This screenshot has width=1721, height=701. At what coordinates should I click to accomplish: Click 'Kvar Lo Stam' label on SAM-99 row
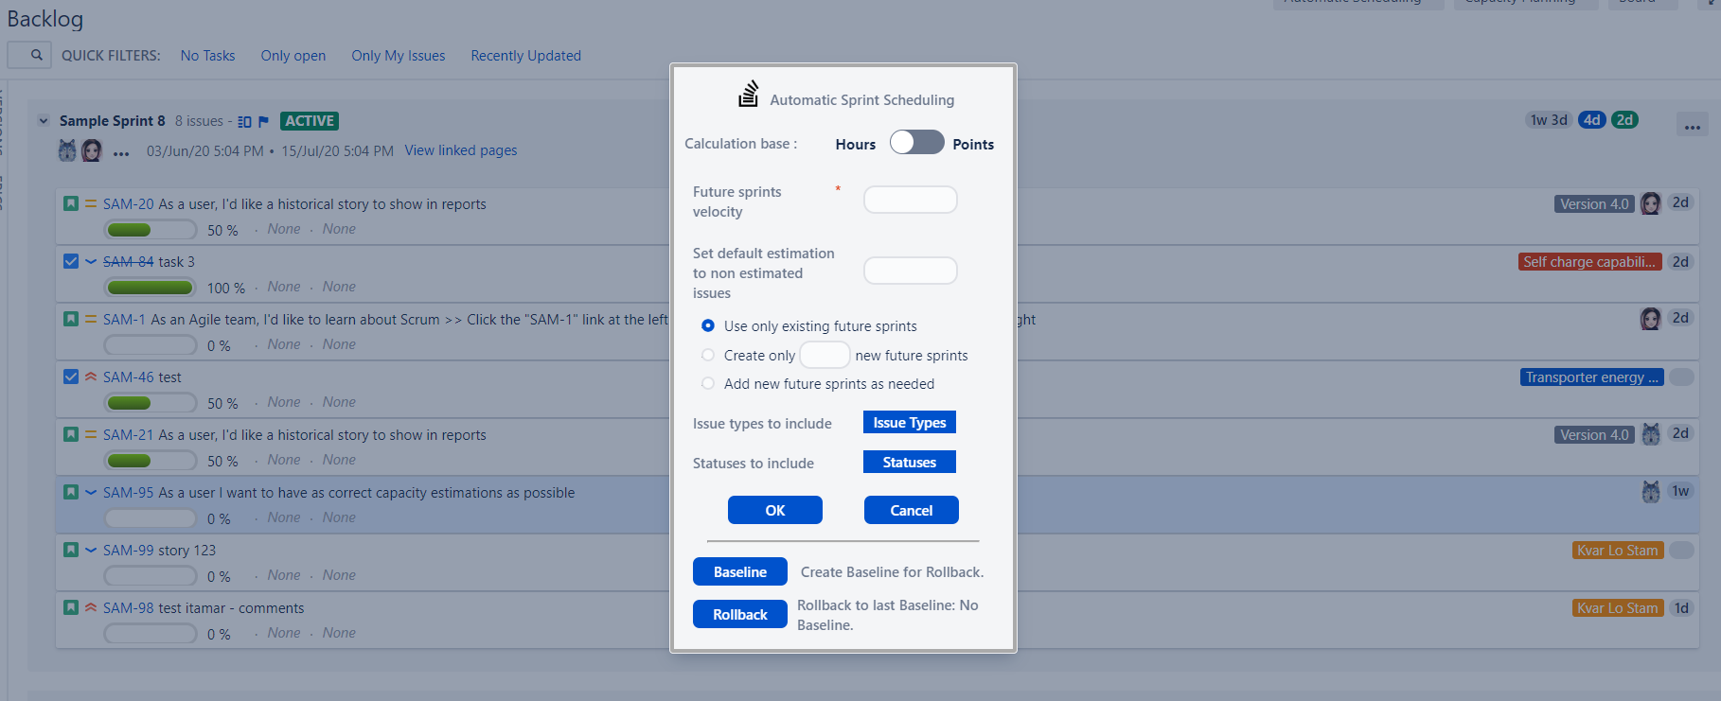click(x=1618, y=551)
